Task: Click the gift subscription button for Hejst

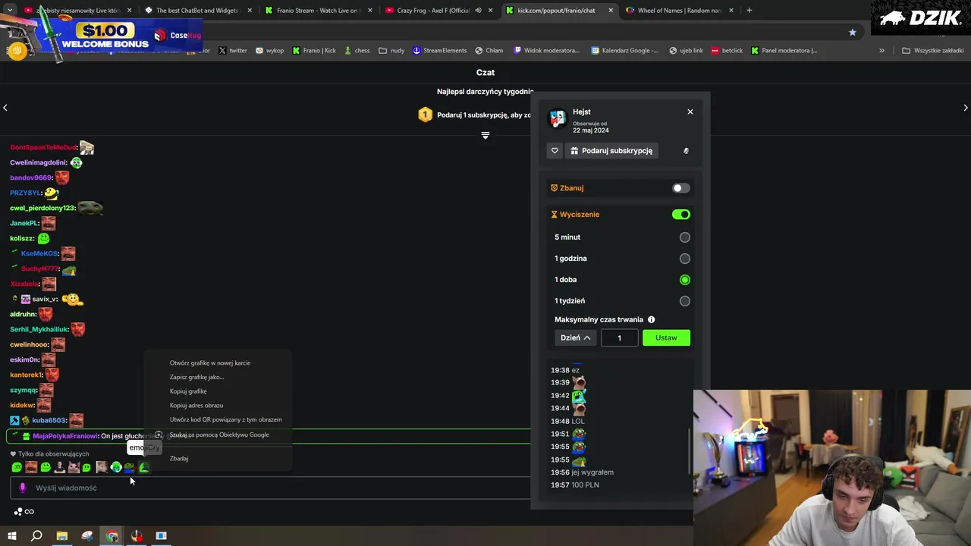Action: pos(611,151)
